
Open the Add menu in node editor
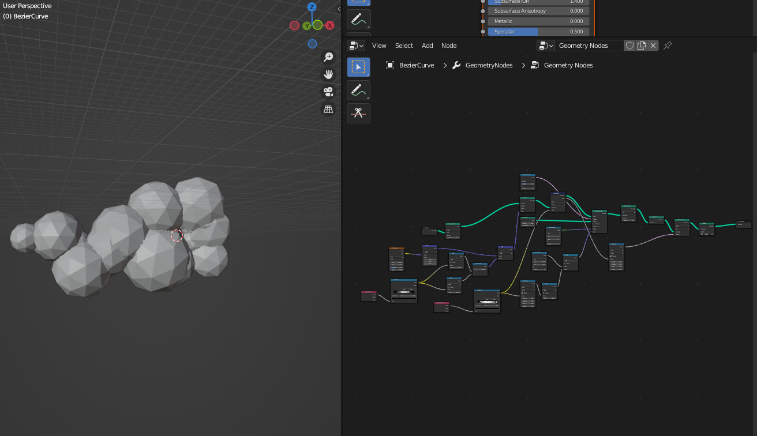(428, 46)
